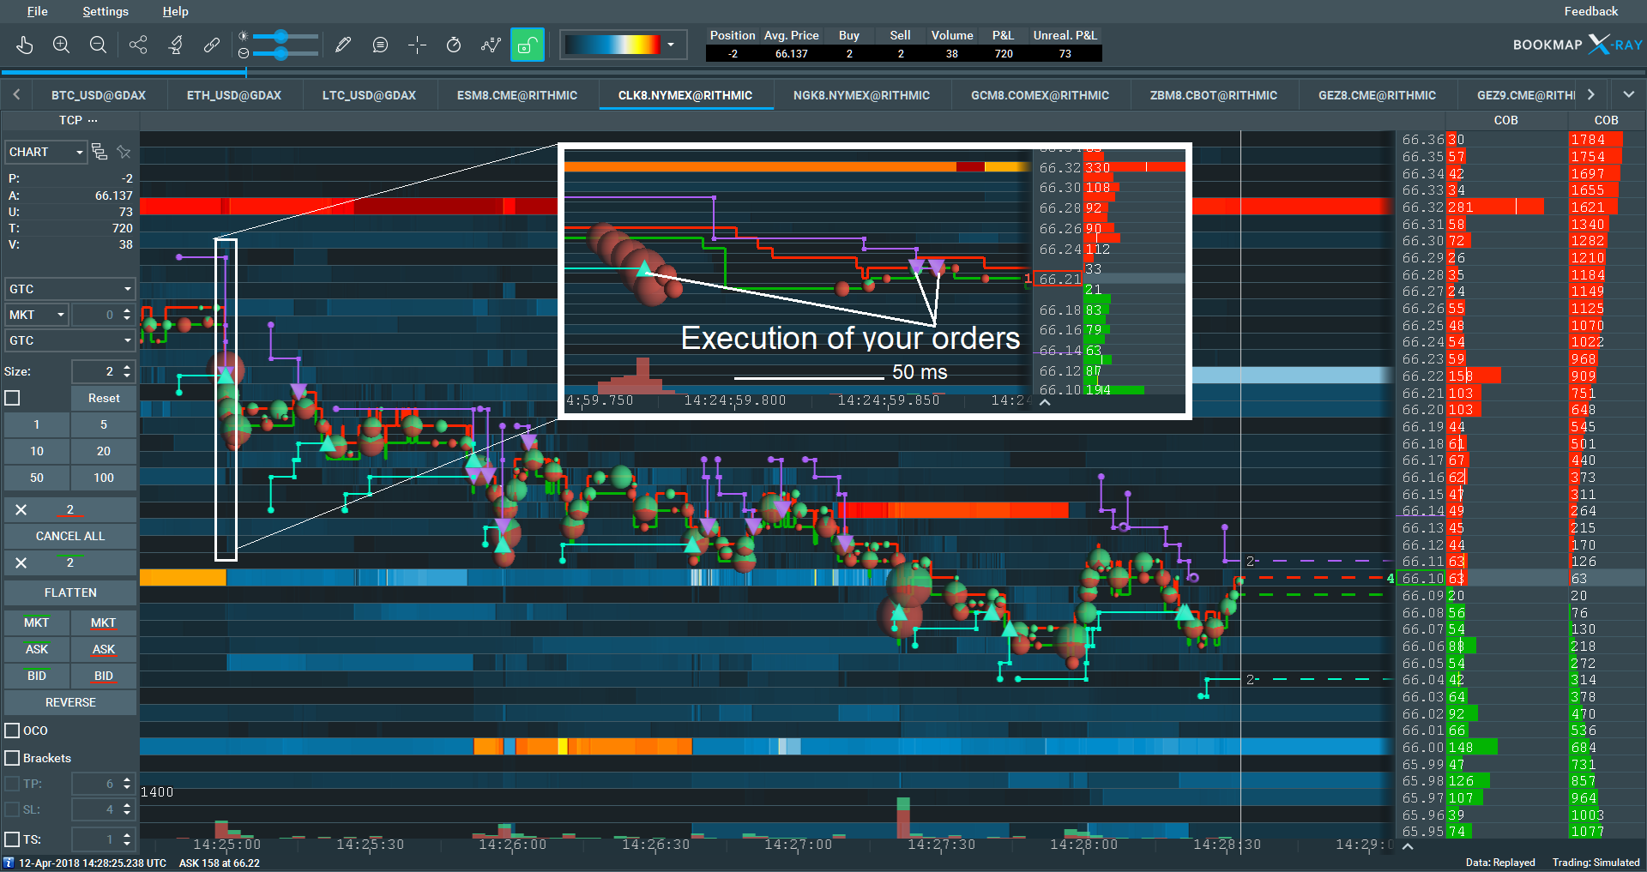Tick the TS trailing stop checkbox
This screenshot has width=1647, height=872.
pos(13,839)
